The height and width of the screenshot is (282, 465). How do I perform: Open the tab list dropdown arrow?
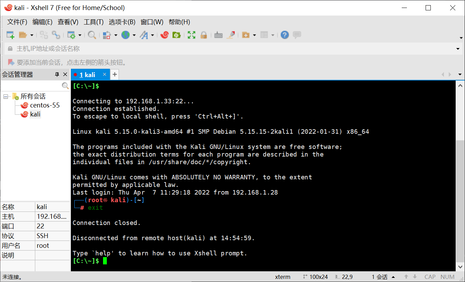pos(460,74)
